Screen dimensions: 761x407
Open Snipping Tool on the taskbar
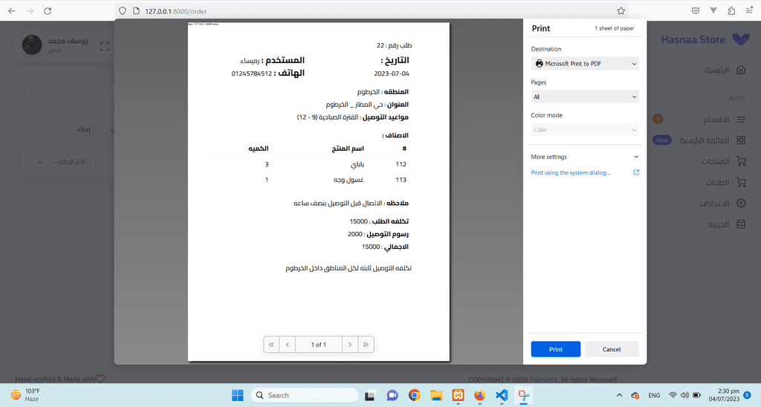point(523,395)
